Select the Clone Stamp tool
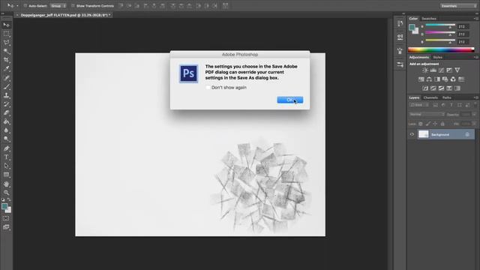Screen dimensions: 480x270 tap(7, 95)
